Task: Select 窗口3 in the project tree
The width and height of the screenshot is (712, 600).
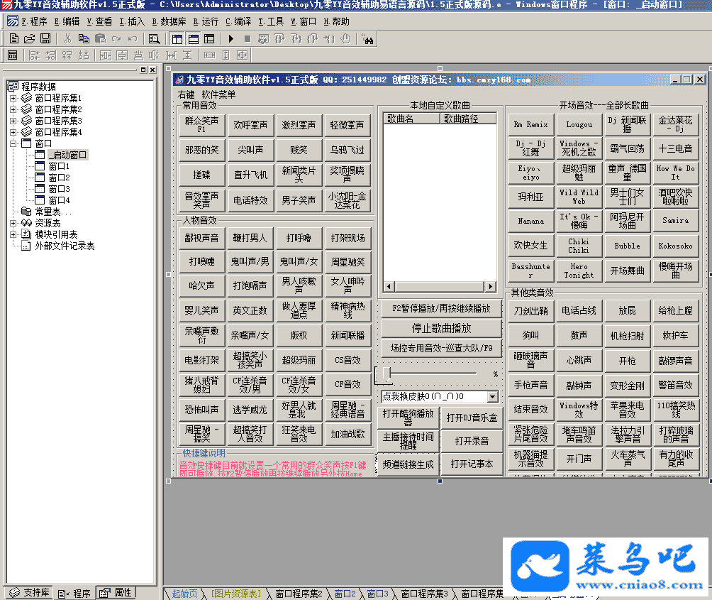Action: point(58,189)
